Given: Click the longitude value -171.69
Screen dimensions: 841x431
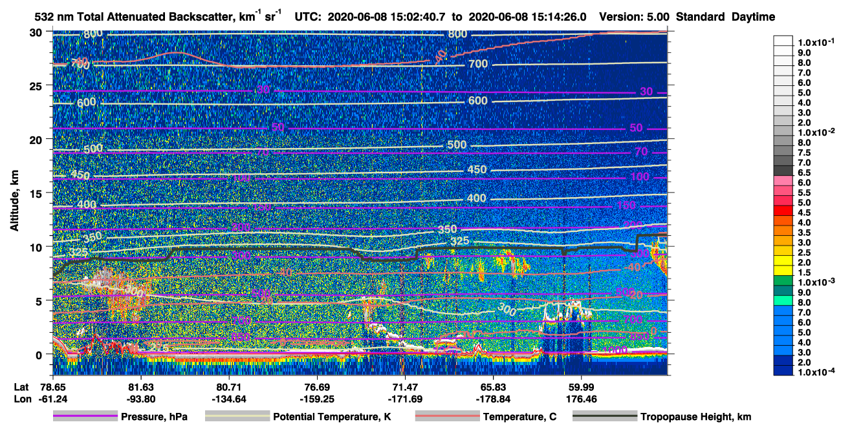Looking at the screenshot, I should (404, 399).
